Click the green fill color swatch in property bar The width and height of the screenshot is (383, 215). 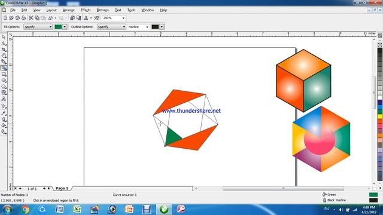58,27
